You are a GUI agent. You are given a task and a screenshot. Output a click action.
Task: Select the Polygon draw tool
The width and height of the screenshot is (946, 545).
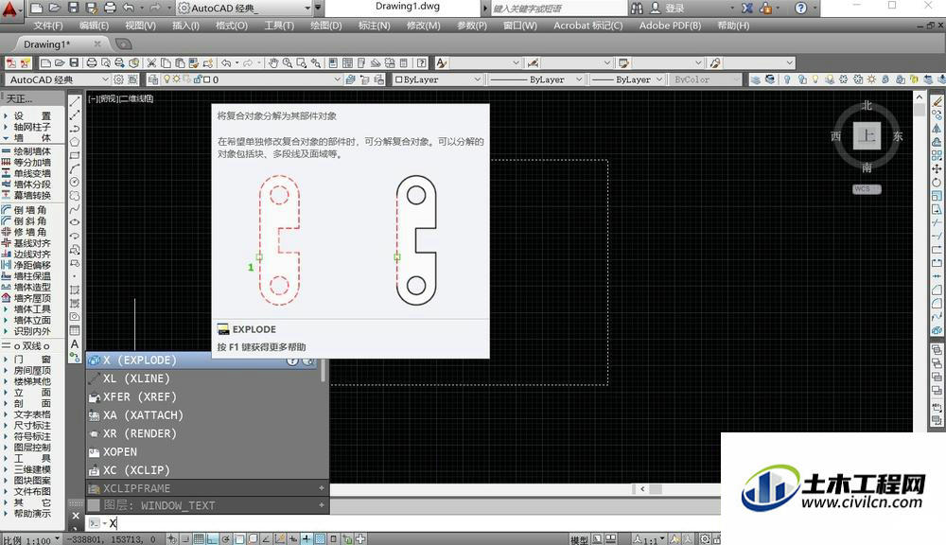point(75,143)
